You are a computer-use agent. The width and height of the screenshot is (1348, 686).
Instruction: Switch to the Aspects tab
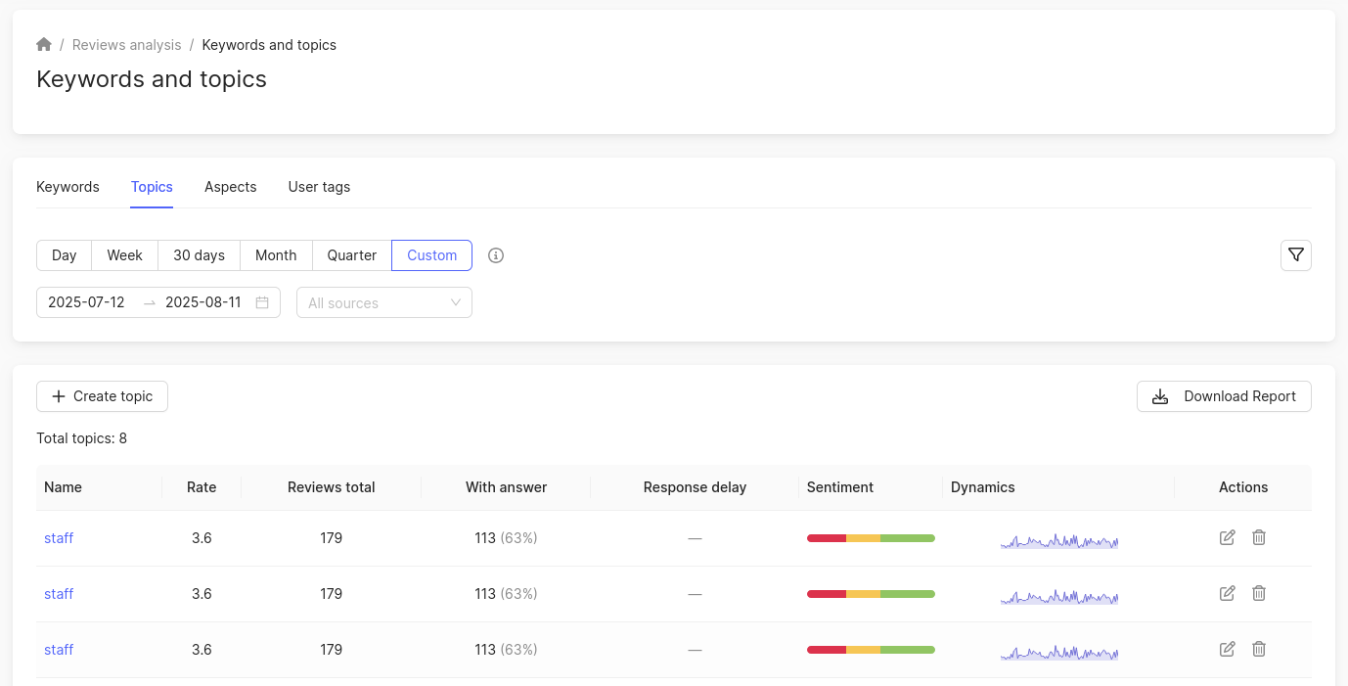pos(230,187)
